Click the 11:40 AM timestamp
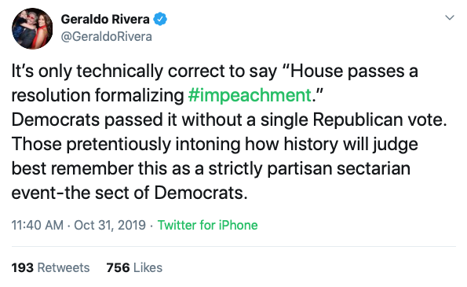Image resolution: width=467 pixels, height=287 pixels. tap(38, 225)
